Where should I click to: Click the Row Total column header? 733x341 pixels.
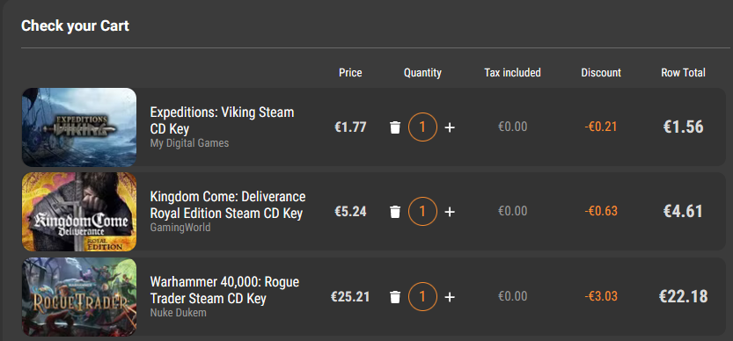click(x=683, y=72)
